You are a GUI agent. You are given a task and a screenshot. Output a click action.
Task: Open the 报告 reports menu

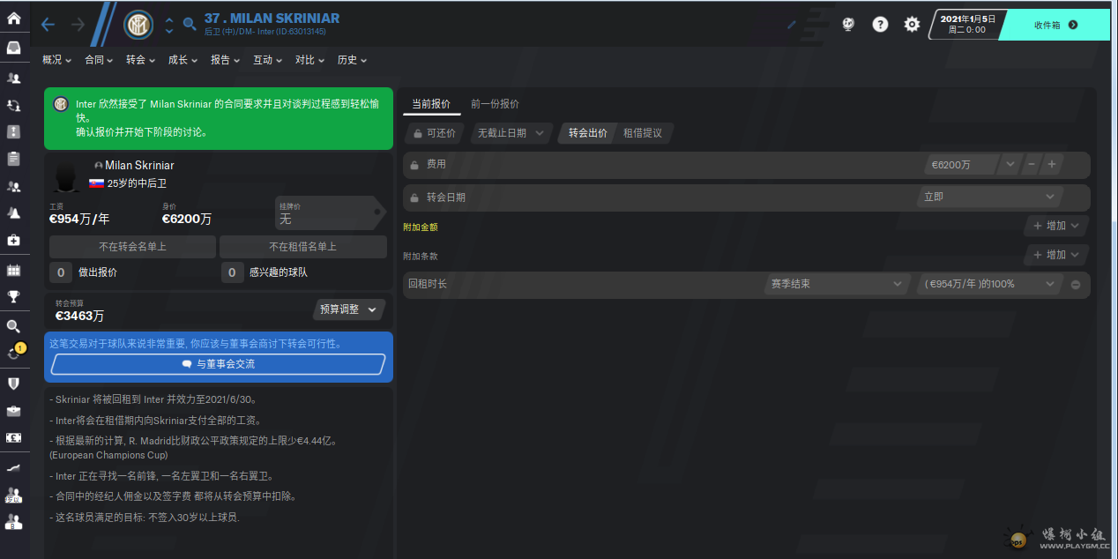tap(226, 60)
